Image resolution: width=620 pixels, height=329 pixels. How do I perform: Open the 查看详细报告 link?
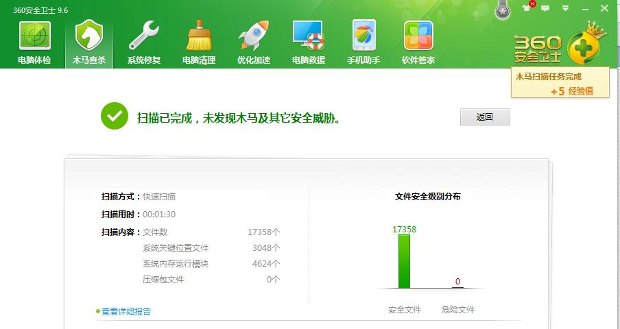click(126, 311)
